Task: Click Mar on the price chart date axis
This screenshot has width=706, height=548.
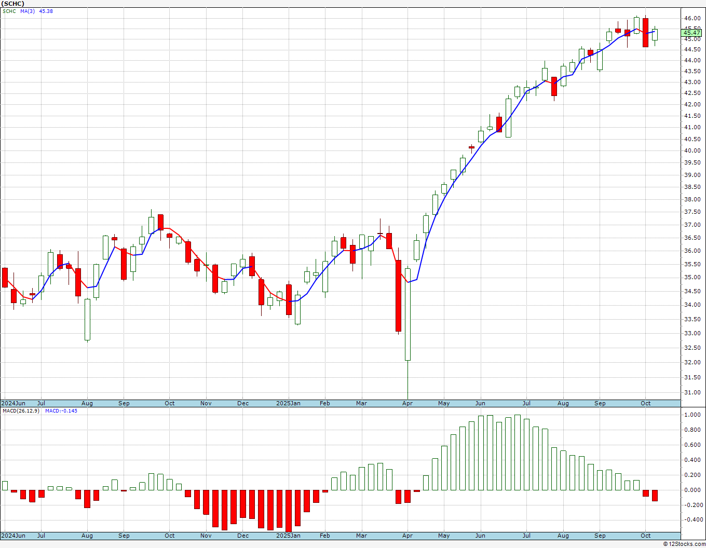Action: point(361,403)
